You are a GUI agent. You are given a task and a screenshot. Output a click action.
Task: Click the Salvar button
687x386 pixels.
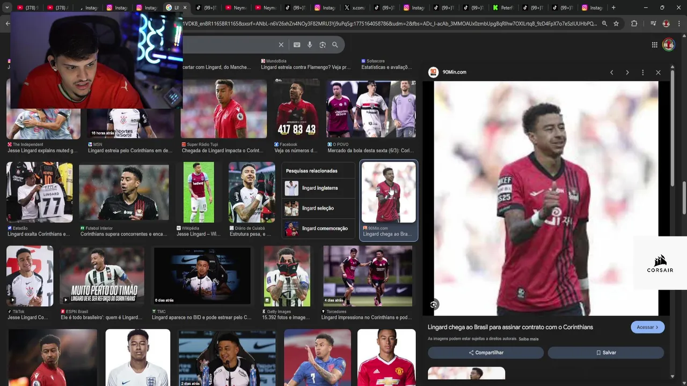click(606, 353)
